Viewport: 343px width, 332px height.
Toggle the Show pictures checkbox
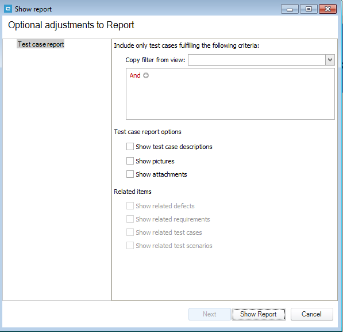click(130, 161)
